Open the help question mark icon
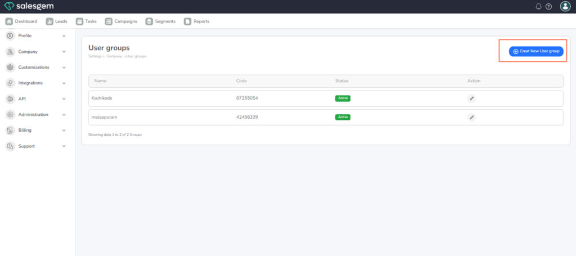576x256 pixels. pos(548,7)
